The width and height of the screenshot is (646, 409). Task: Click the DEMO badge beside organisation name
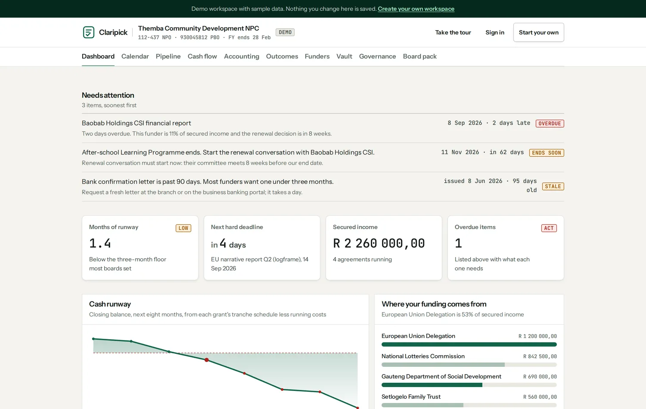pyautogui.click(x=285, y=32)
